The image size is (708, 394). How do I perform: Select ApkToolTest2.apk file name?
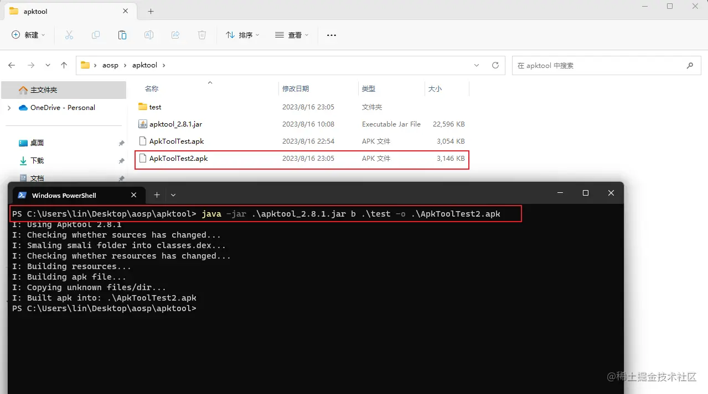[x=179, y=159]
